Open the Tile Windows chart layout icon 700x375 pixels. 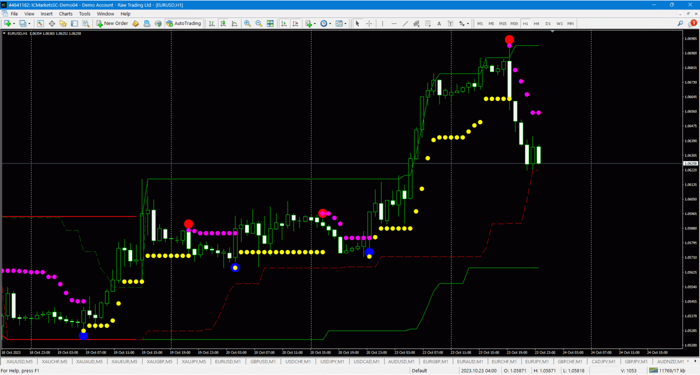pos(270,23)
